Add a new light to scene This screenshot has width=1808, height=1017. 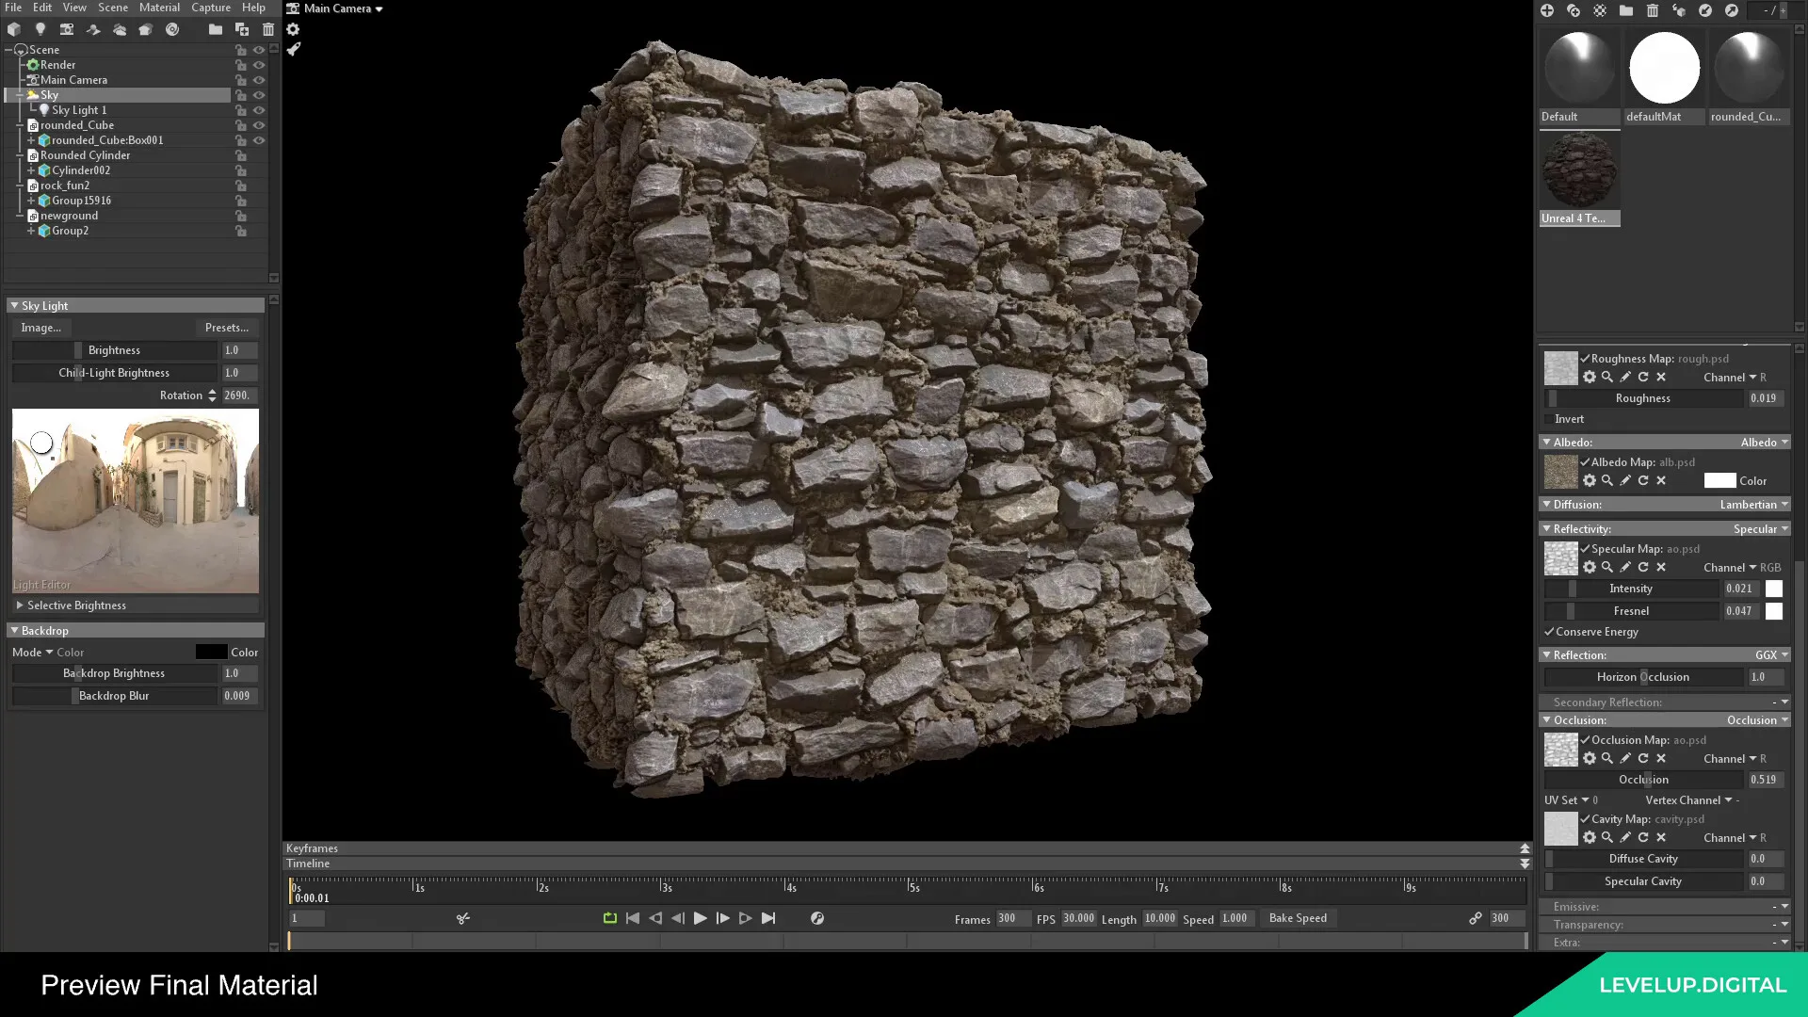click(x=40, y=29)
